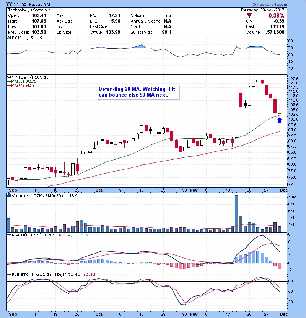Click the tallest volume bar in mid-November

[x=236, y=214]
